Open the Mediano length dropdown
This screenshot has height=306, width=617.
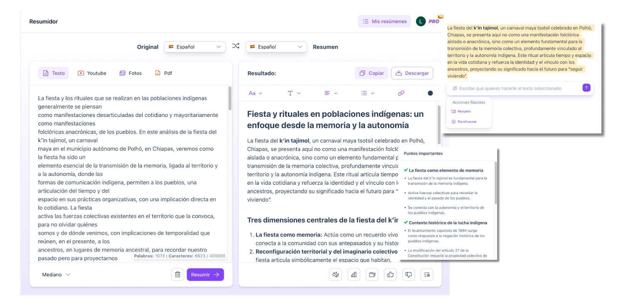coord(56,275)
